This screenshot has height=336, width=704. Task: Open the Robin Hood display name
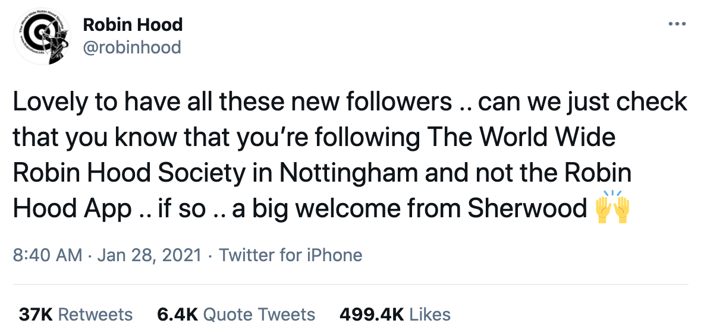[x=133, y=25]
